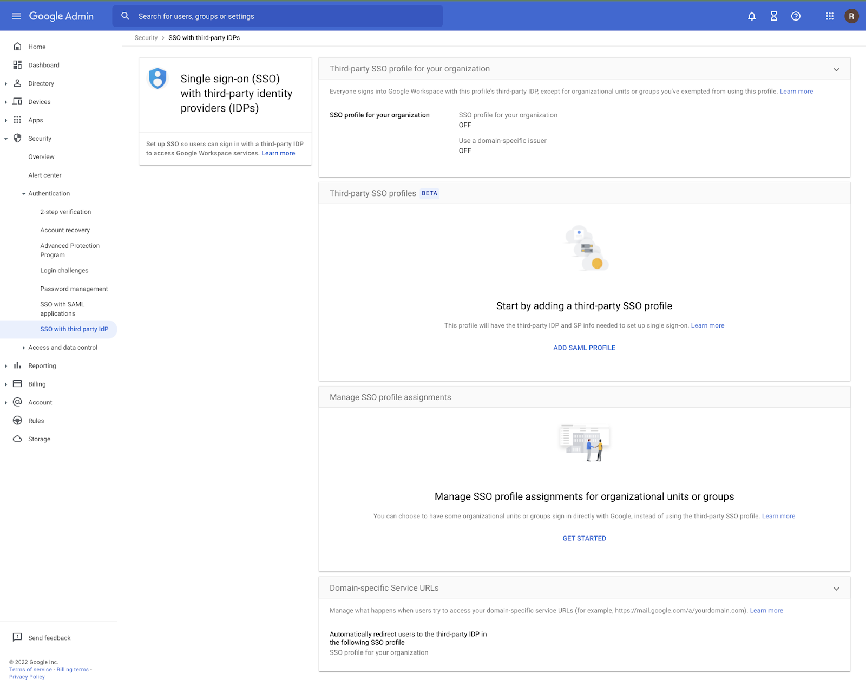The height and width of the screenshot is (686, 866).
Task: Click the Rules icon in sidebar
Action: (x=17, y=421)
